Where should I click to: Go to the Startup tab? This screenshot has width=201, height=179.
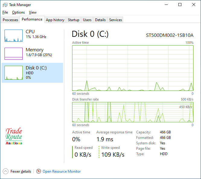coord(74,20)
